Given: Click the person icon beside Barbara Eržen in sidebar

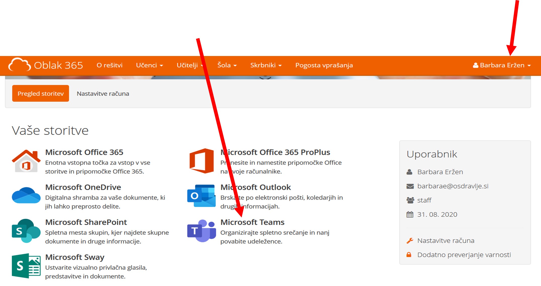Looking at the screenshot, I should click(x=409, y=172).
